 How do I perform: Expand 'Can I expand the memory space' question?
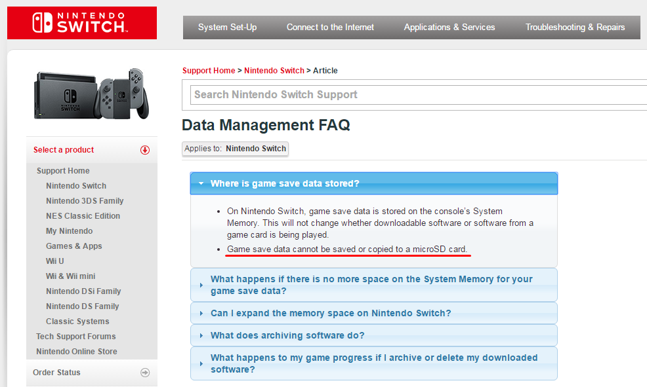point(374,313)
